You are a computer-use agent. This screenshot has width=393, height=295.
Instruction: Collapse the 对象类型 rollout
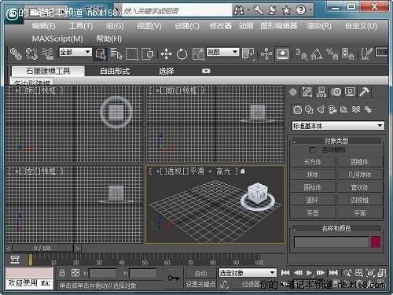336,141
